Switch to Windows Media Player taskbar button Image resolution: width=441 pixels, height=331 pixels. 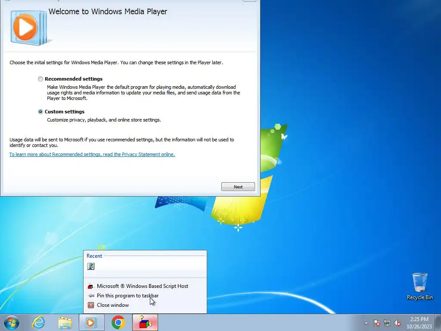(x=91, y=322)
